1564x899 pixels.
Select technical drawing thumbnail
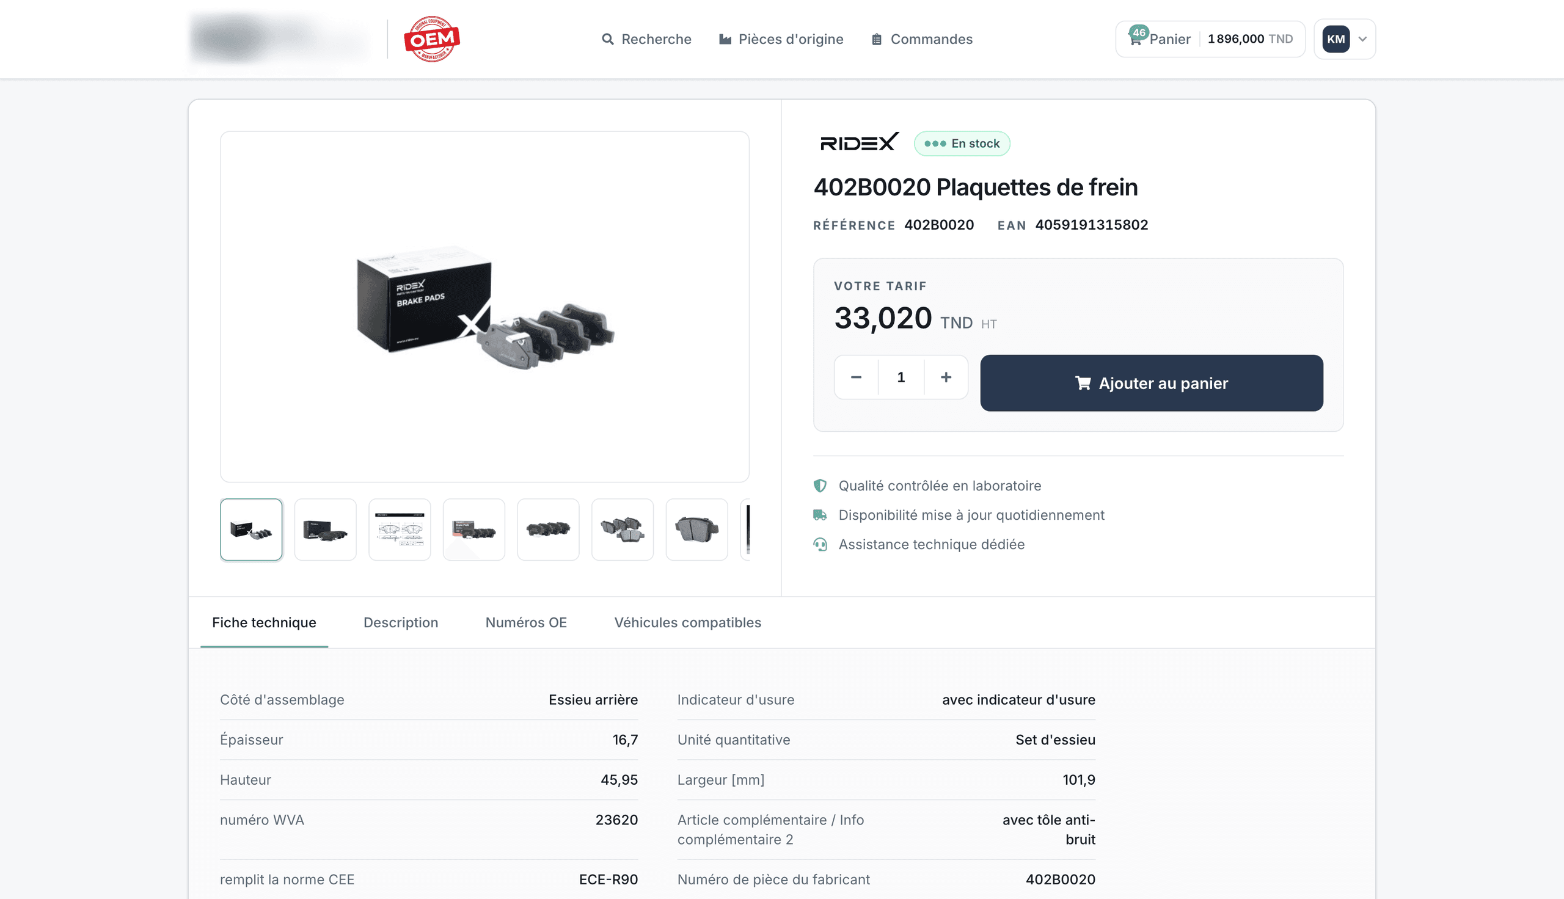click(x=400, y=529)
